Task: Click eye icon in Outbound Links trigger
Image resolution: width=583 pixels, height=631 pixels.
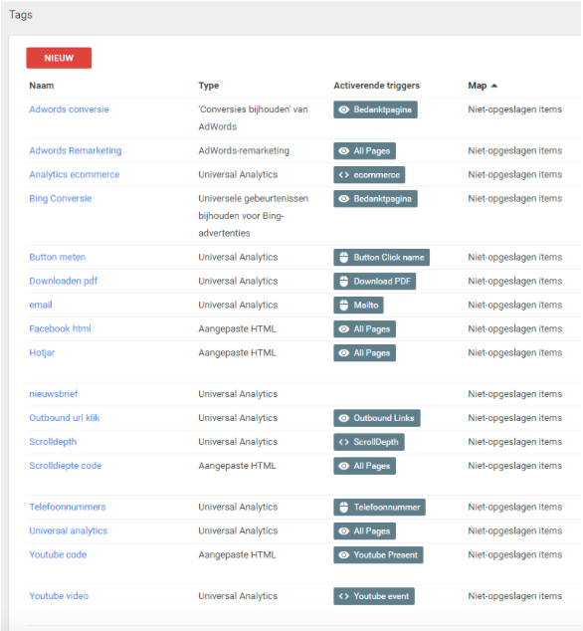Action: pos(343,418)
